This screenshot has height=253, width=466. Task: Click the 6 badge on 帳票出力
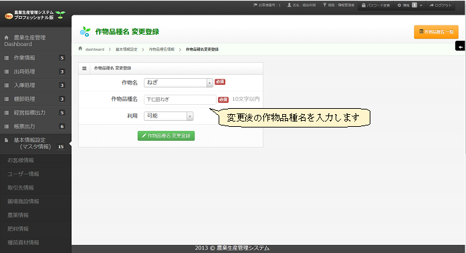(x=62, y=126)
